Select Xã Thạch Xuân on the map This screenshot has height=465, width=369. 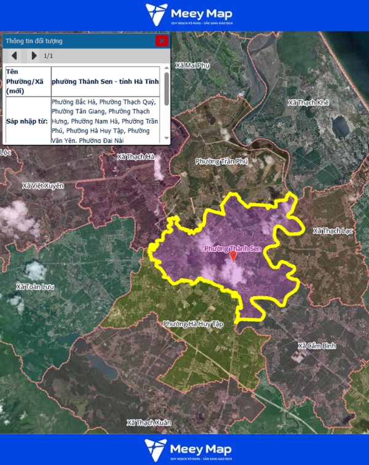149,423
